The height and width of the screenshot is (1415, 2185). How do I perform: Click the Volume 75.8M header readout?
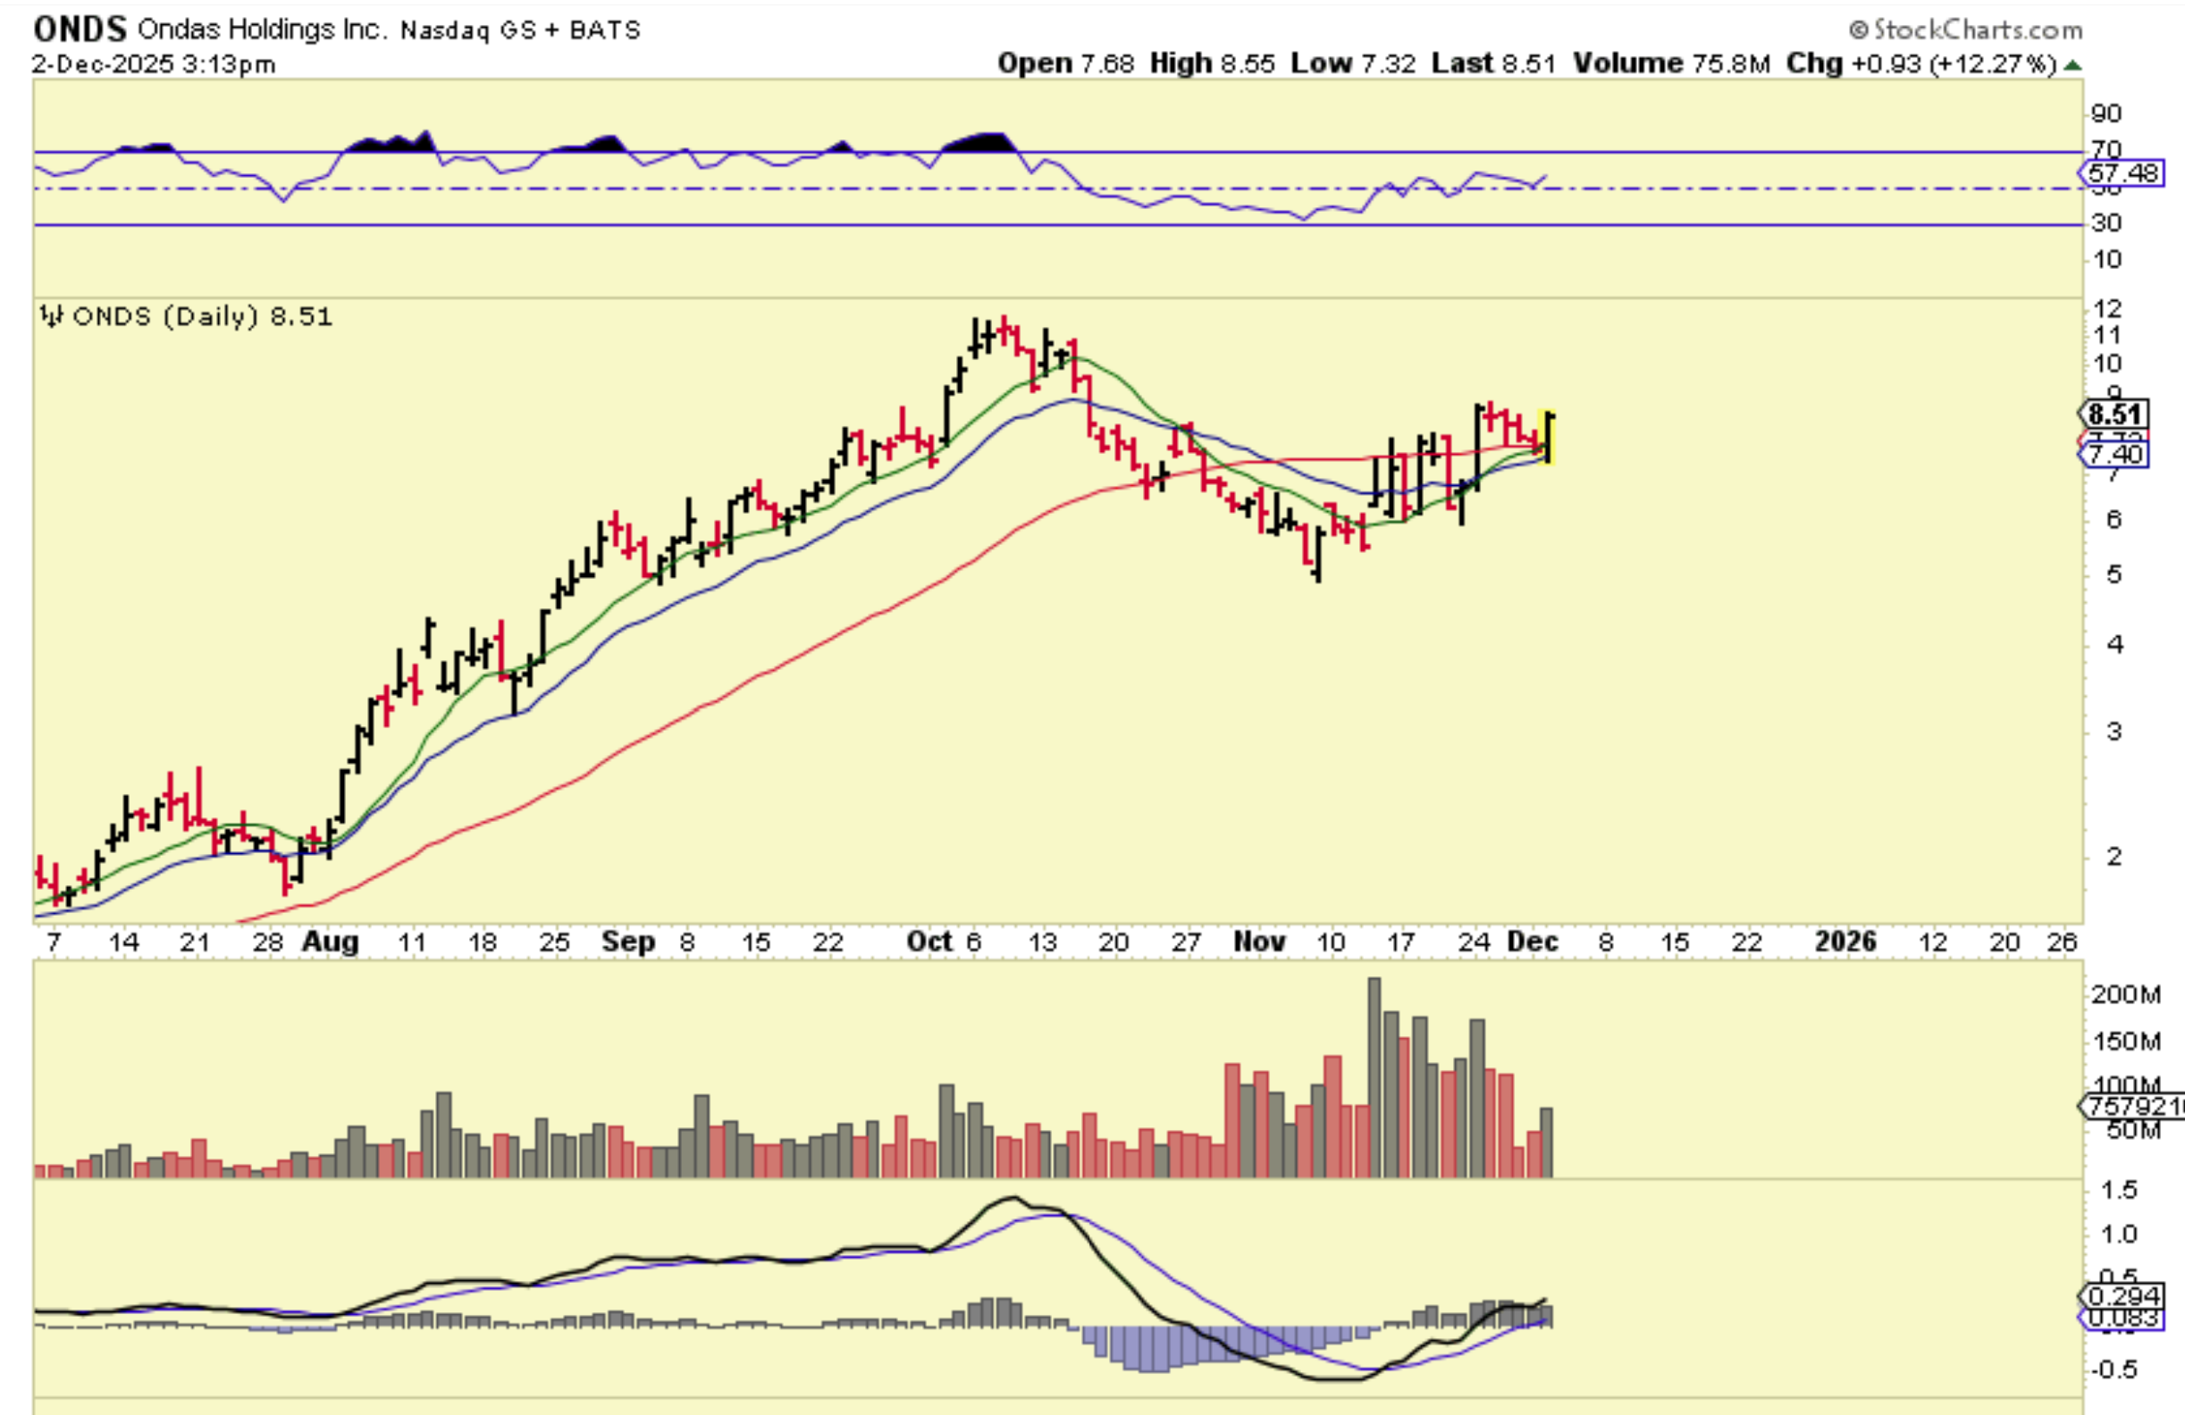pyautogui.click(x=1671, y=63)
